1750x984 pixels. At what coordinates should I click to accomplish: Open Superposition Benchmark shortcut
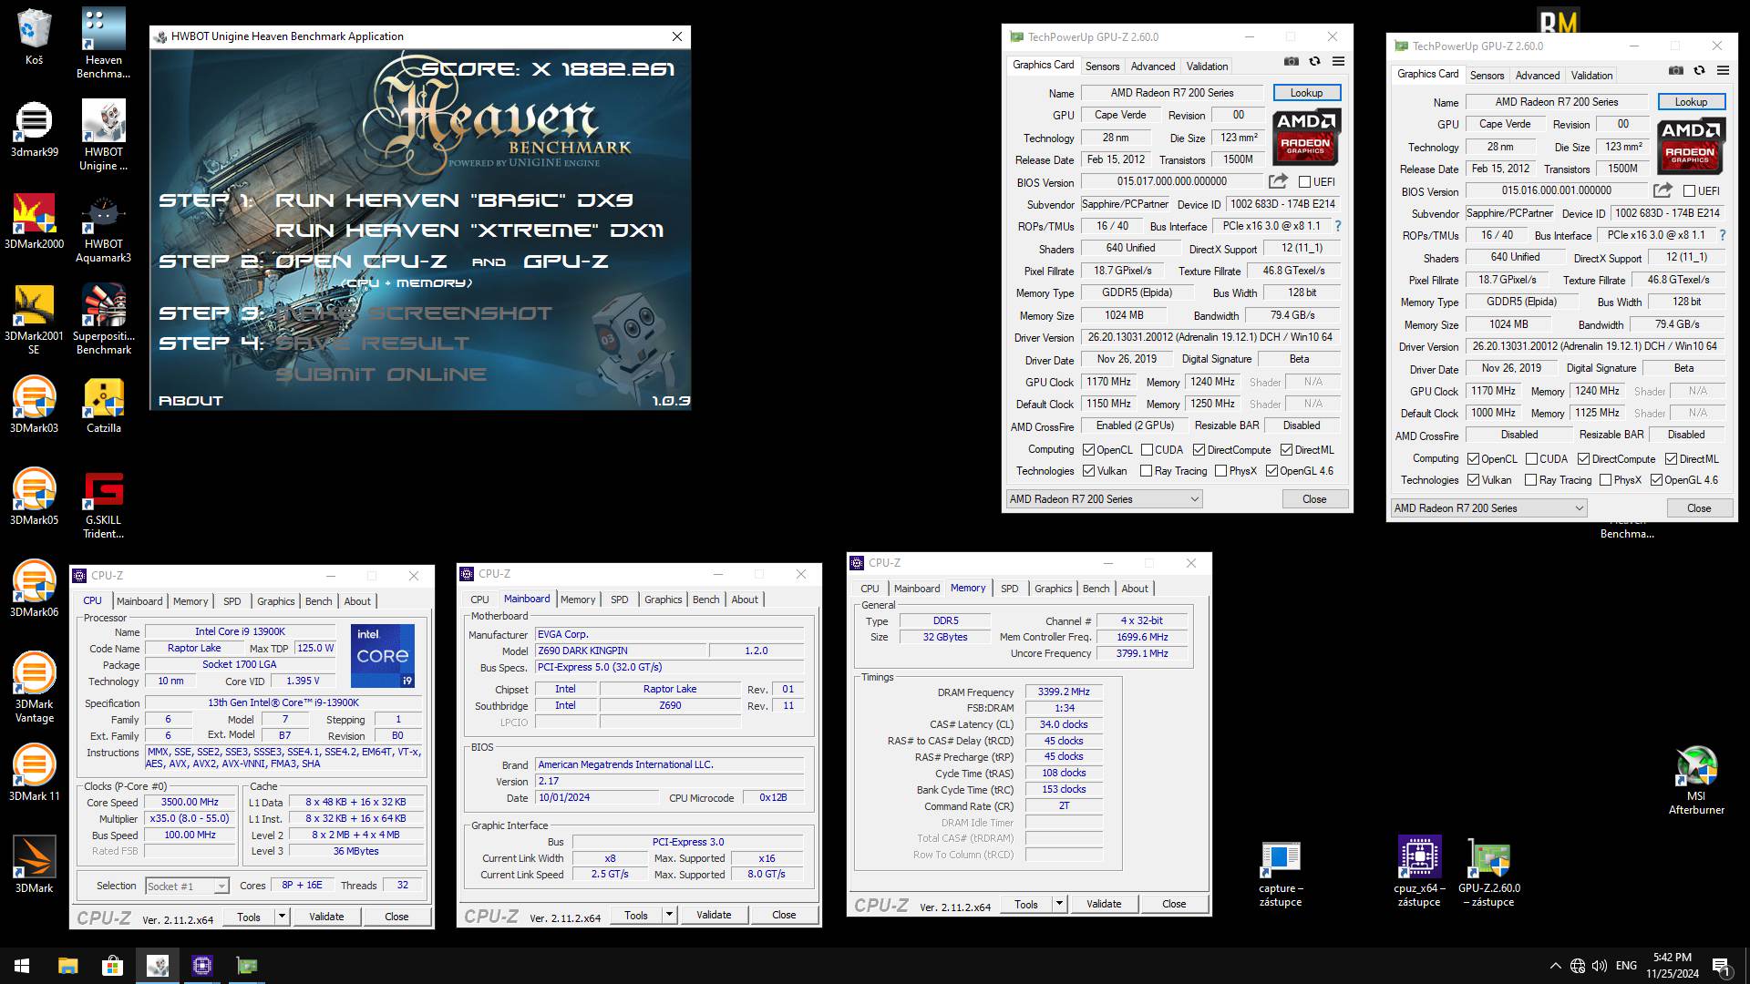click(103, 320)
